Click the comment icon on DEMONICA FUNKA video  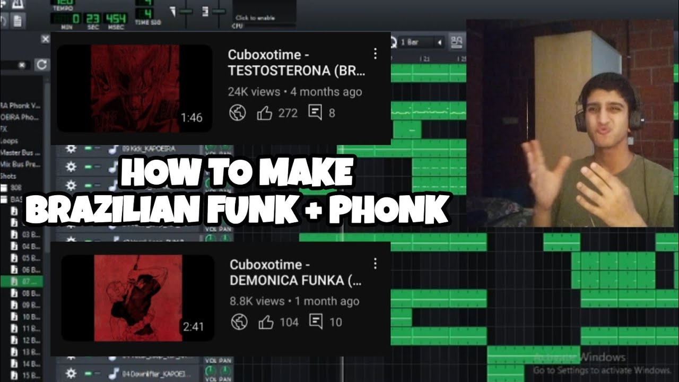pos(316,322)
